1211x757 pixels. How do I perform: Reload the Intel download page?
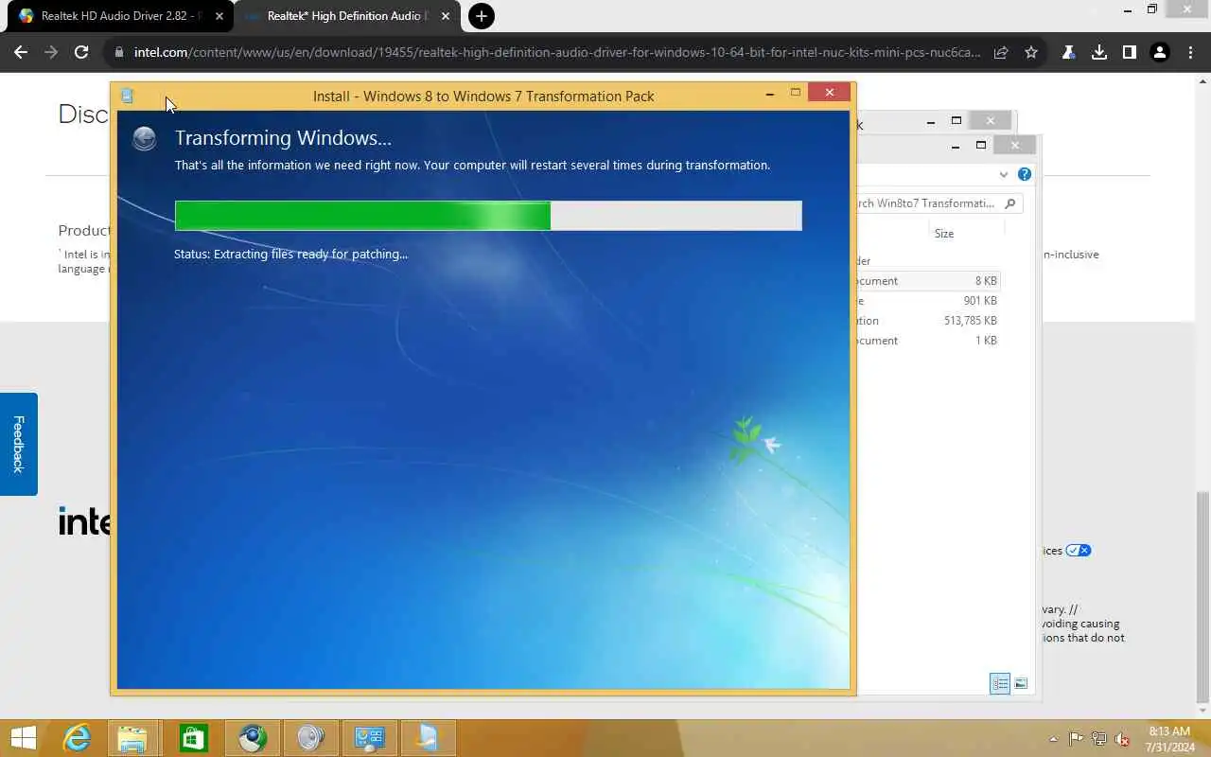[x=81, y=53]
